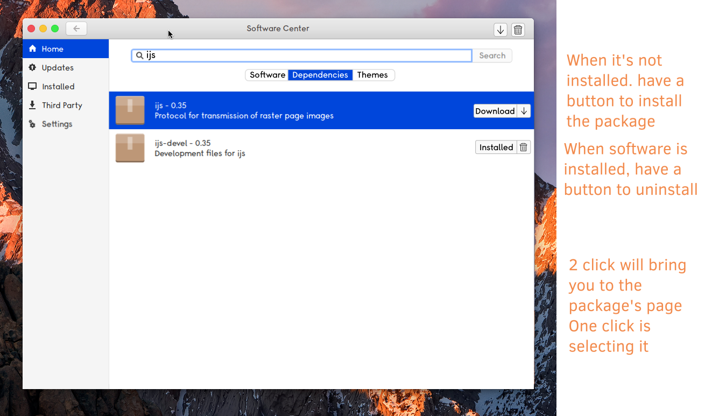
Task: Select the Dependencies filter tab
Action: click(x=320, y=75)
